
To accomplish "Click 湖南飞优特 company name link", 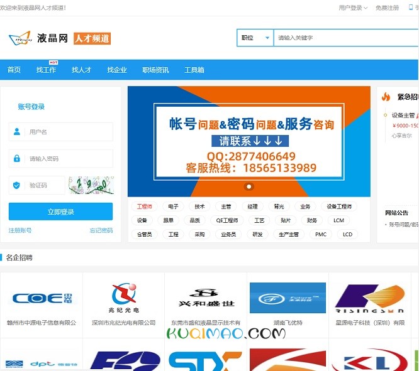I will [288, 323].
